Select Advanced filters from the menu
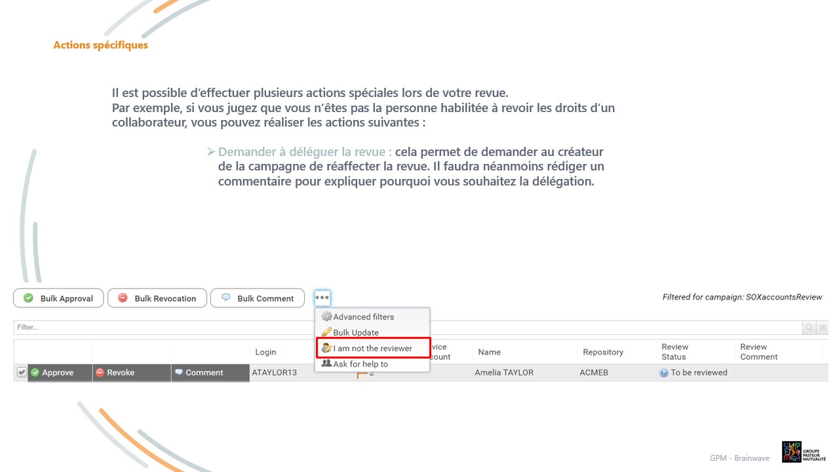 [x=363, y=317]
